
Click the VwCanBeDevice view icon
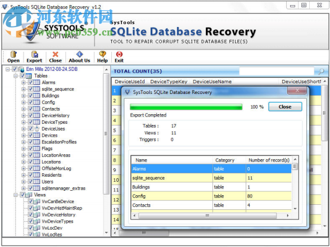(37, 201)
